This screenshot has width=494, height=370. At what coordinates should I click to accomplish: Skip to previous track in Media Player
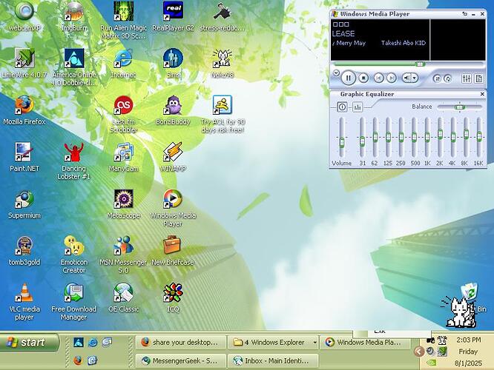coord(379,78)
